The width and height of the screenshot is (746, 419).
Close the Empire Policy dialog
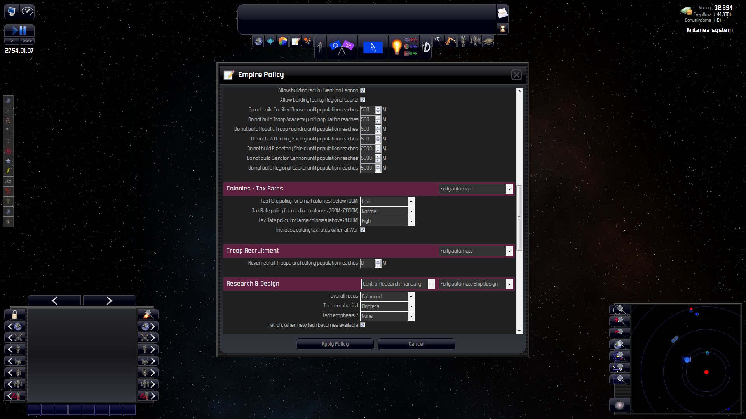coord(516,75)
